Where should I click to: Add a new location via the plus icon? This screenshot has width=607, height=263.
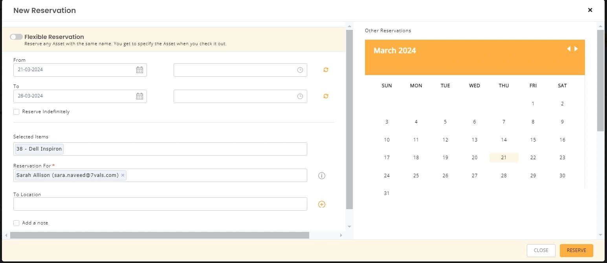click(x=321, y=204)
